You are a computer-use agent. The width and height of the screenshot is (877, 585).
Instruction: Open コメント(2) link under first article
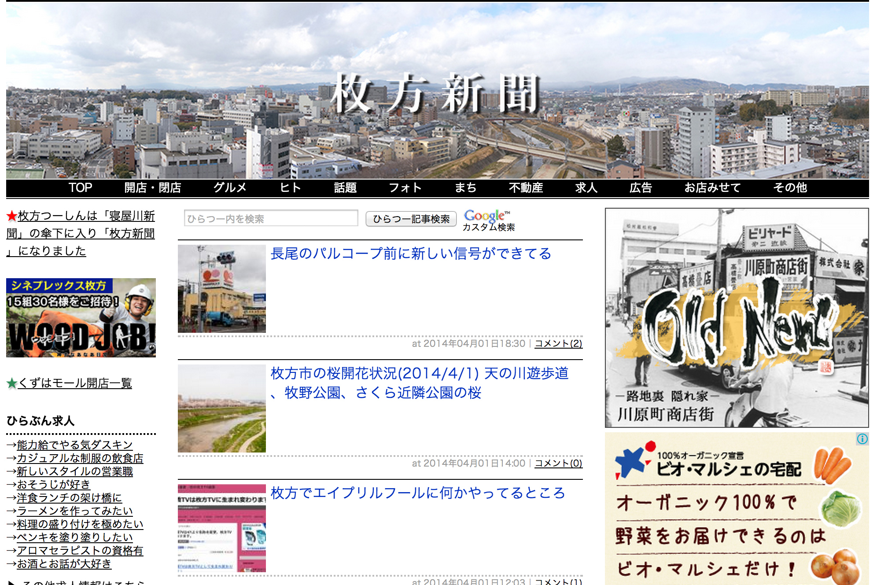tap(558, 344)
